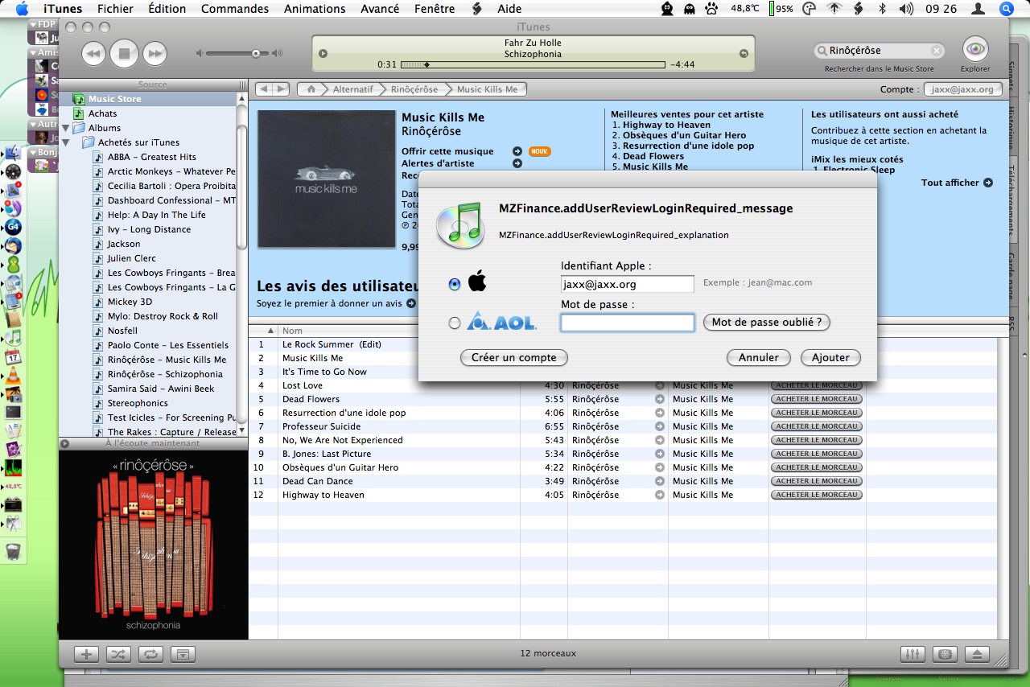Viewport: 1030px width, 687px height.
Task: Open the Fichier menu
Action: coord(115,9)
